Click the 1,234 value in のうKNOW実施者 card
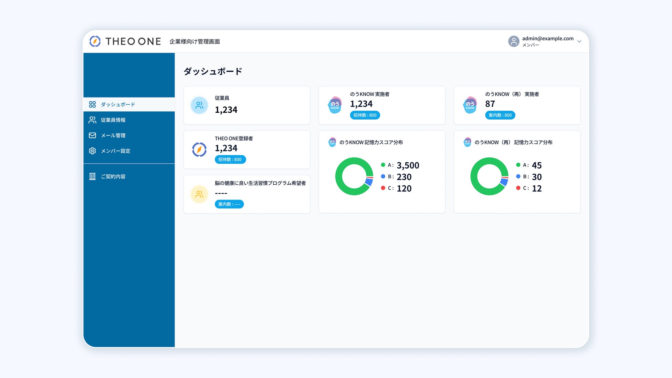The image size is (672, 378). [361, 104]
